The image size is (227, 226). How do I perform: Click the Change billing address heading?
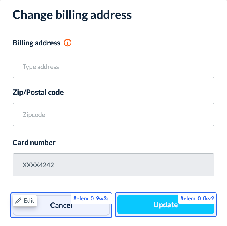point(72,15)
